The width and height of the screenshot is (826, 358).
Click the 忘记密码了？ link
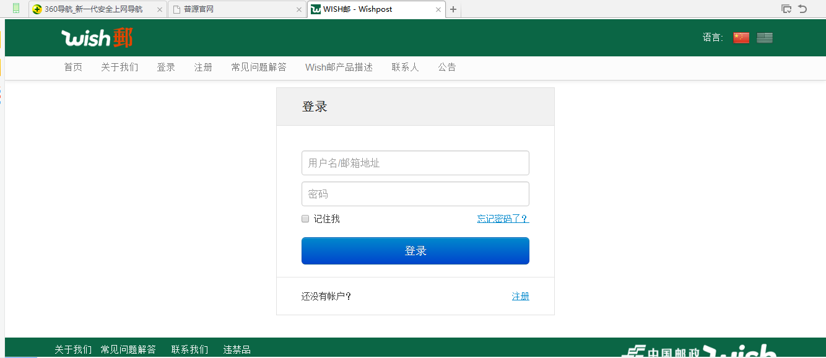503,219
